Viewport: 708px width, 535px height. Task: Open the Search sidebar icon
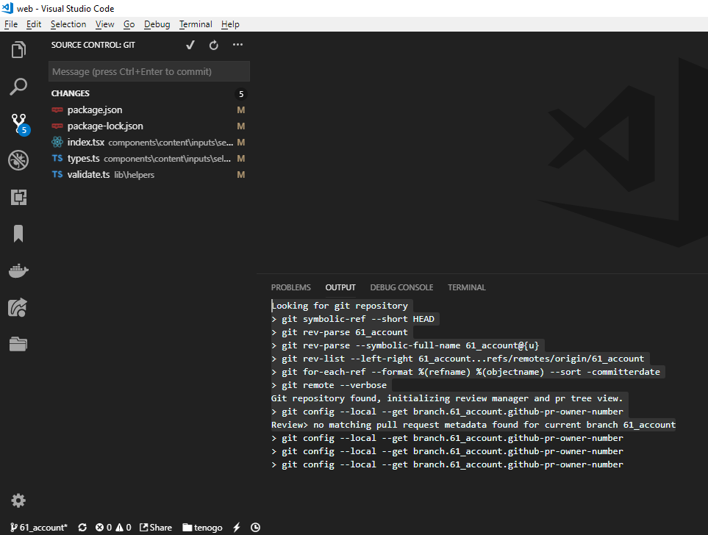pyautogui.click(x=18, y=86)
